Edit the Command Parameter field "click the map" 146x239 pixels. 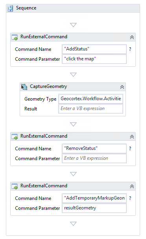[x=94, y=59]
